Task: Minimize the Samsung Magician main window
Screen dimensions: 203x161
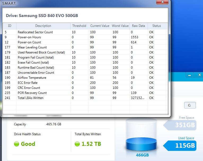Action: pos(189,75)
